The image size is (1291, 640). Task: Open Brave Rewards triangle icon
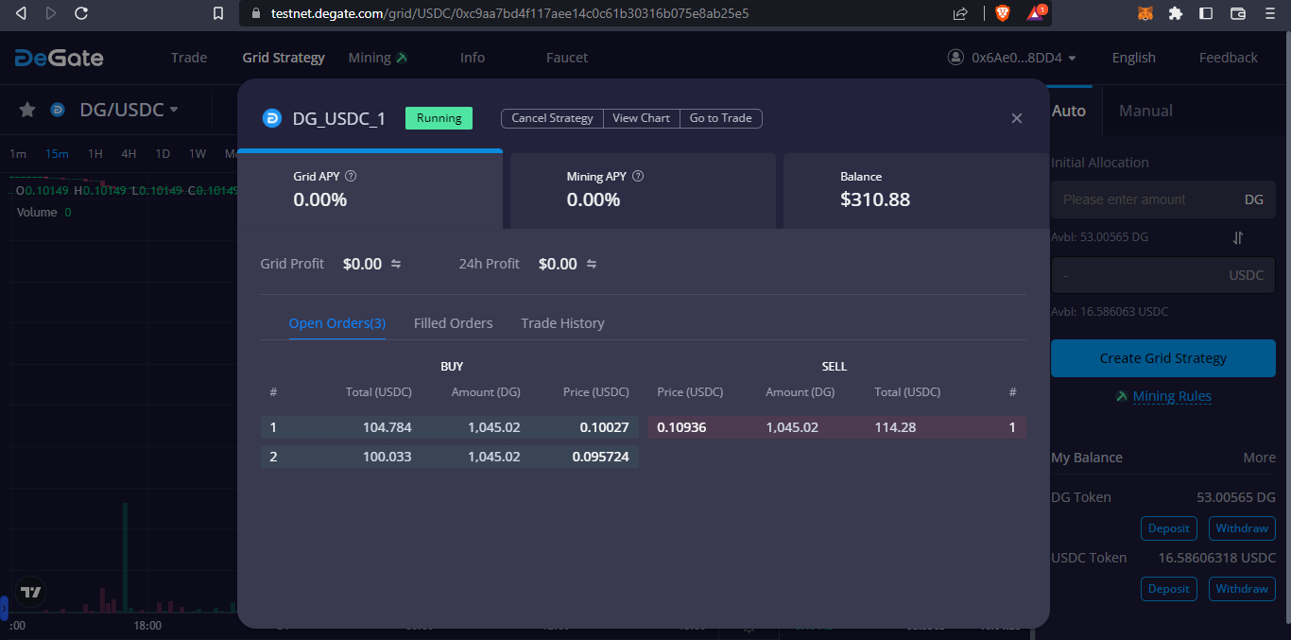pos(1035,13)
